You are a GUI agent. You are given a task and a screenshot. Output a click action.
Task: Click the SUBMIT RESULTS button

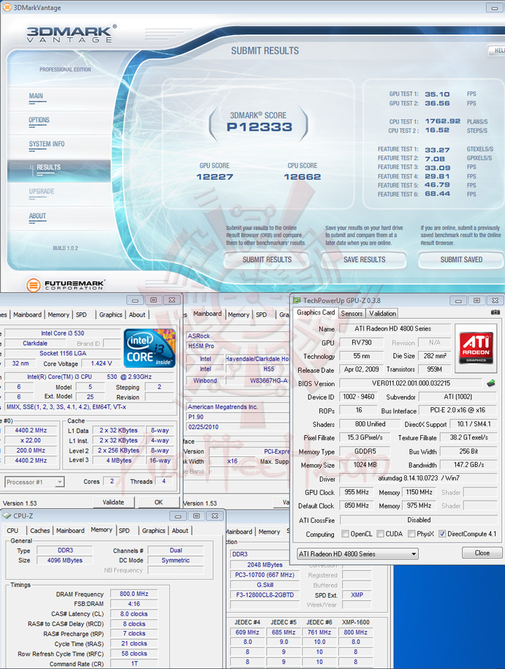[267, 260]
